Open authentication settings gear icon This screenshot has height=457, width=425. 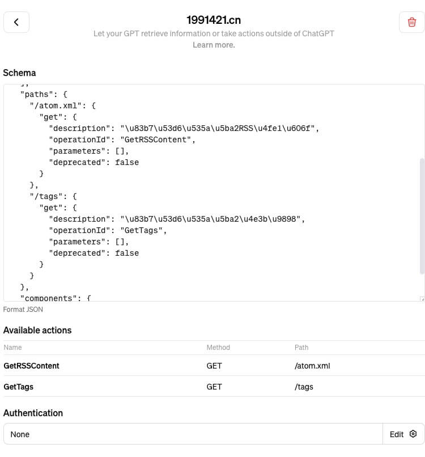pos(413,434)
